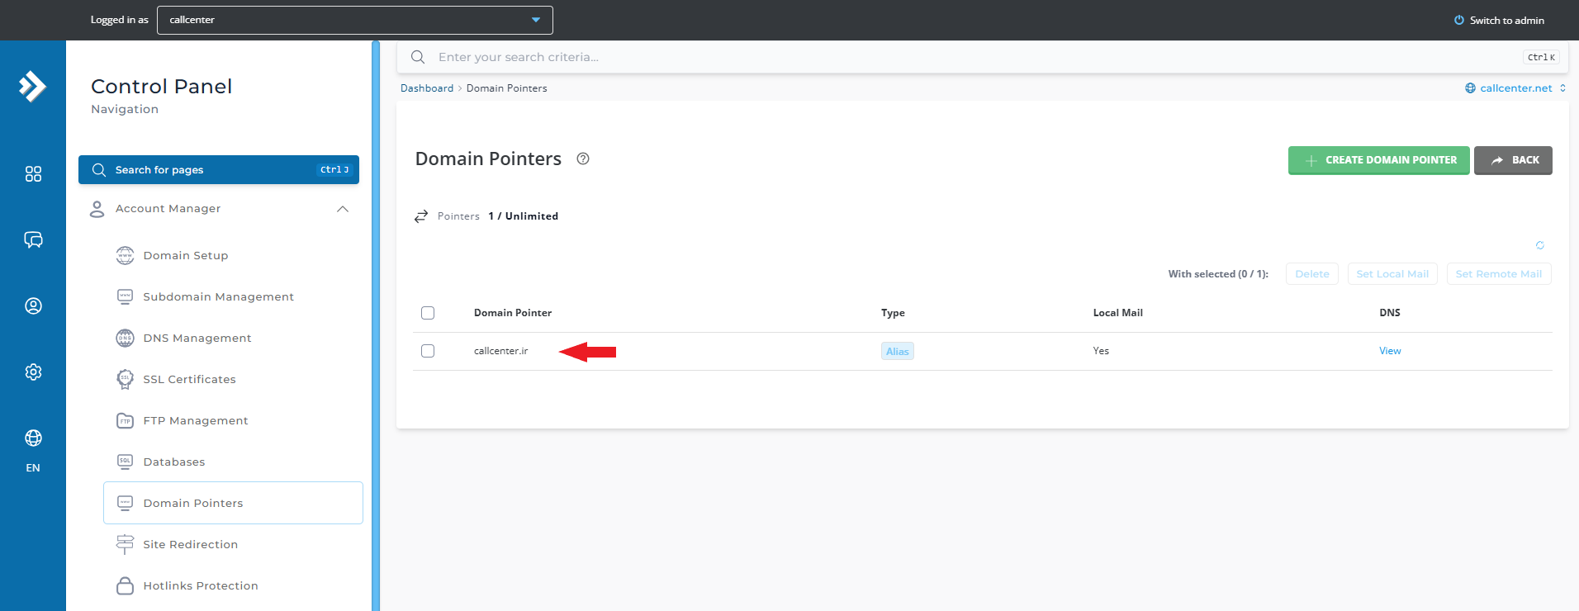The width and height of the screenshot is (1579, 611).
Task: Click the globe language icon above EN
Action: [33, 438]
